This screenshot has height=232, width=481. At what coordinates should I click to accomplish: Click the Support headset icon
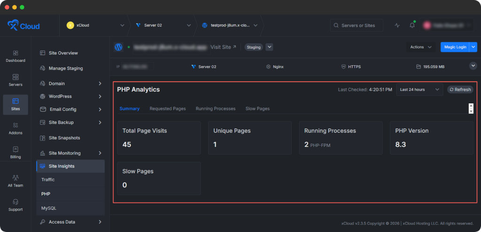(16, 202)
